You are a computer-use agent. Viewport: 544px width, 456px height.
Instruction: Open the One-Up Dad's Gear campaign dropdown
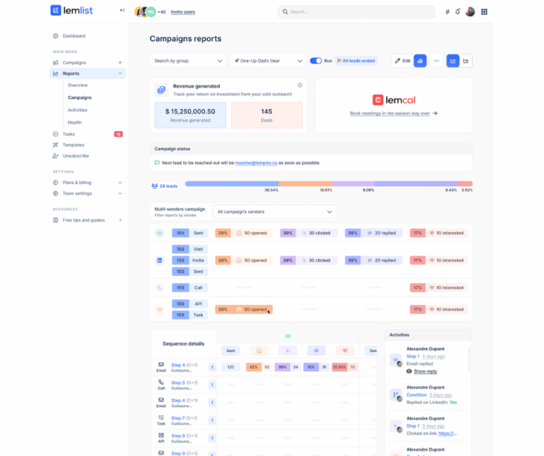(x=268, y=60)
